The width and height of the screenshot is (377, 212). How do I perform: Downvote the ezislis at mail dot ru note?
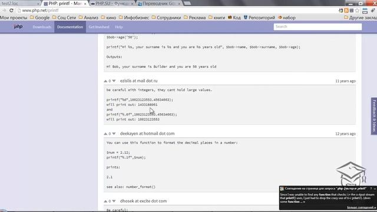point(114,81)
